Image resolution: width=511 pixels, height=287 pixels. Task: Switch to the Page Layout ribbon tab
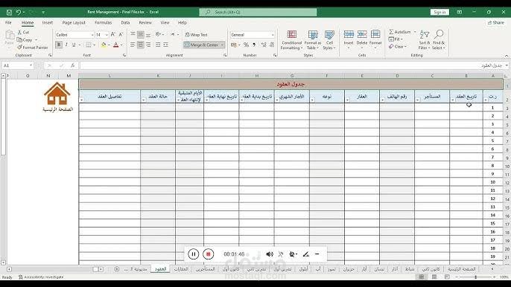[x=74, y=22]
